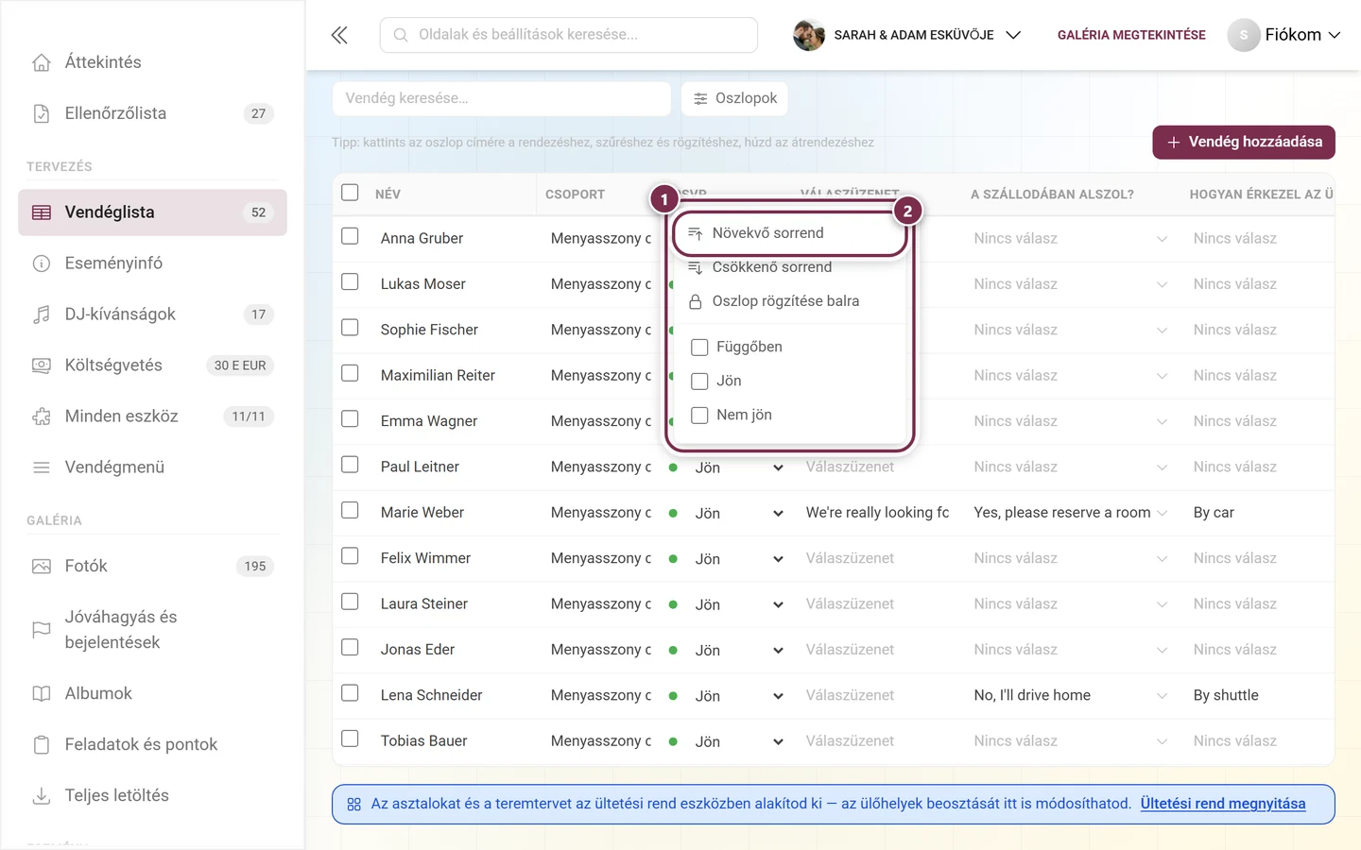Screen dimensions: 1361x850
Task: Click the Vendég keresése search field
Action: [502, 98]
